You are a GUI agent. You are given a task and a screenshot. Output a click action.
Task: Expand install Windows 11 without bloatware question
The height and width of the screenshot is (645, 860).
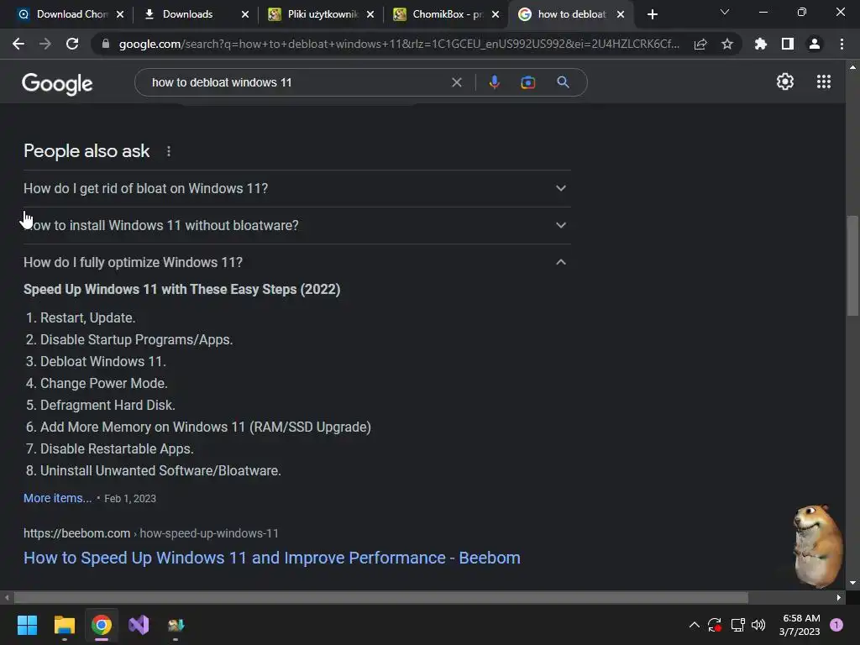[x=296, y=225]
